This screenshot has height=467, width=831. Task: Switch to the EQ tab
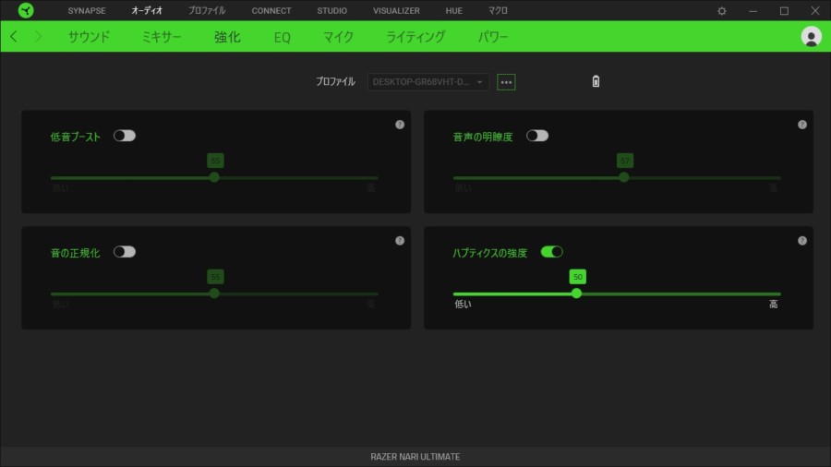pos(283,38)
